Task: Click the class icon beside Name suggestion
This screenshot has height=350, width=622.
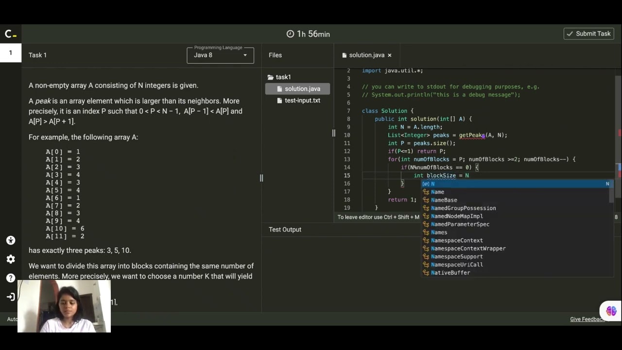Action: pos(426,192)
